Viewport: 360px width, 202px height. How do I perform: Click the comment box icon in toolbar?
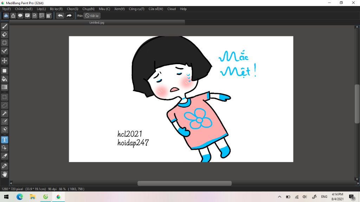pos(27,15)
